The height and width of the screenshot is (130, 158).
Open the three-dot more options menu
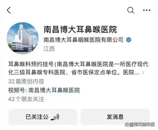coord(147,10)
